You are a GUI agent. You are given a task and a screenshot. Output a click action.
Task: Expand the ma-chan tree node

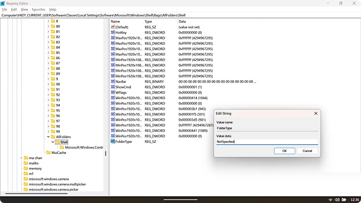click(21, 158)
